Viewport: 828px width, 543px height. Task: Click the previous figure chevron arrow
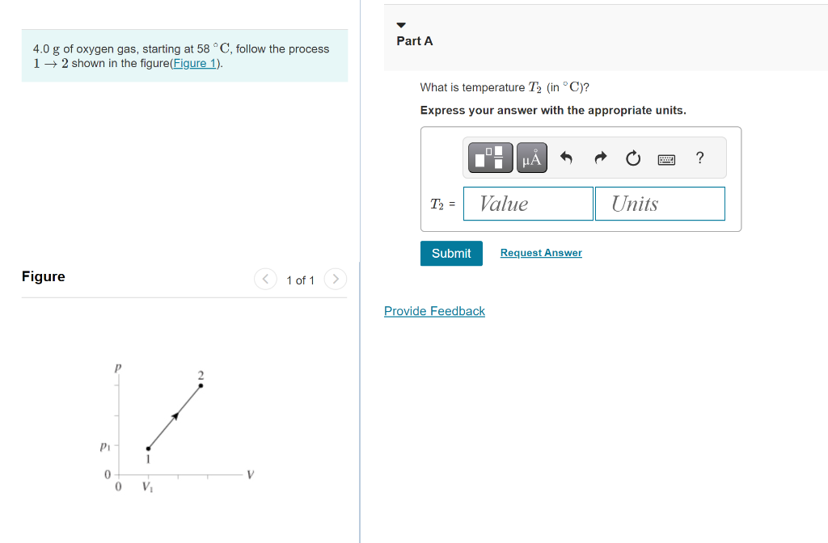[266, 279]
